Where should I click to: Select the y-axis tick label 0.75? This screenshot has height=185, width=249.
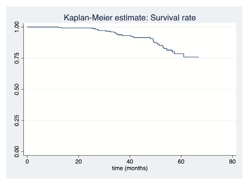click(x=16, y=58)
